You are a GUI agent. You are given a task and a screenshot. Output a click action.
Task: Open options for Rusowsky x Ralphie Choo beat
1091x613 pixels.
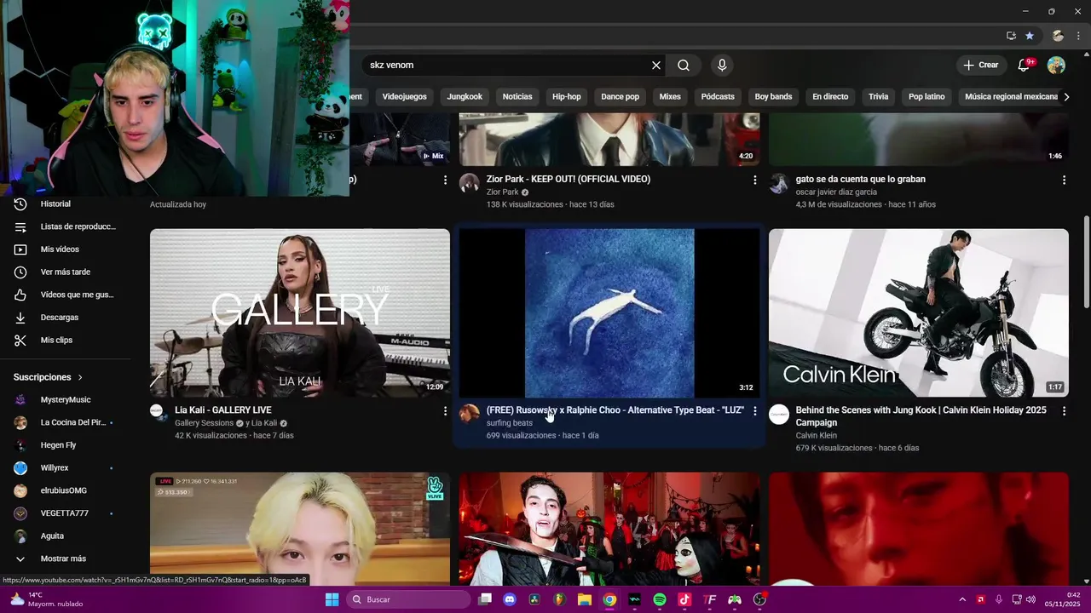pyautogui.click(x=754, y=410)
